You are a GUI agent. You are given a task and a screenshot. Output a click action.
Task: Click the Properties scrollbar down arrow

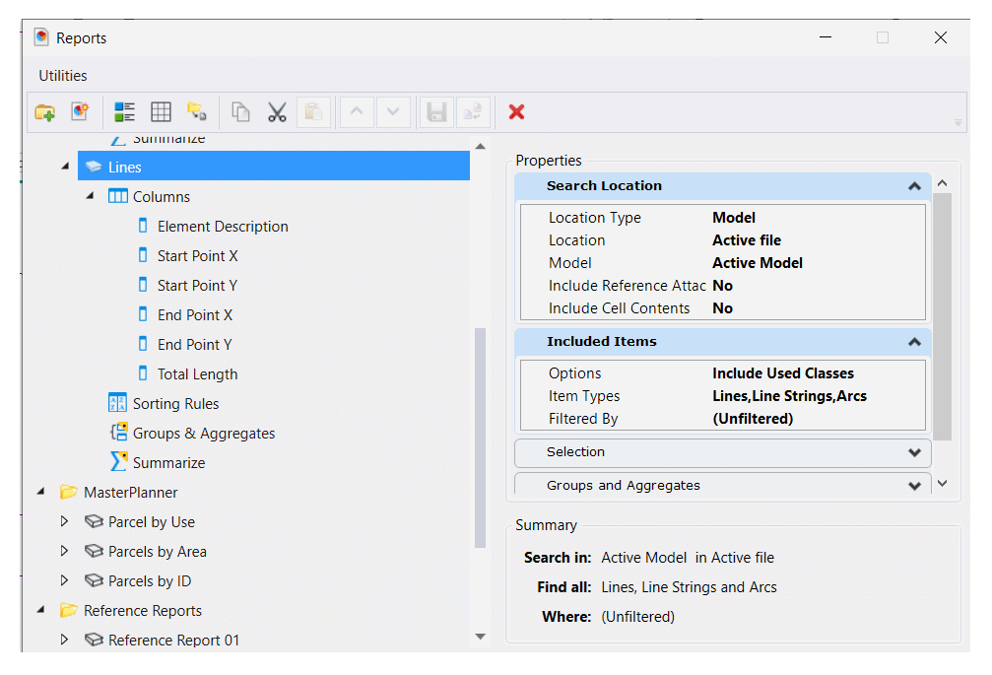[942, 483]
